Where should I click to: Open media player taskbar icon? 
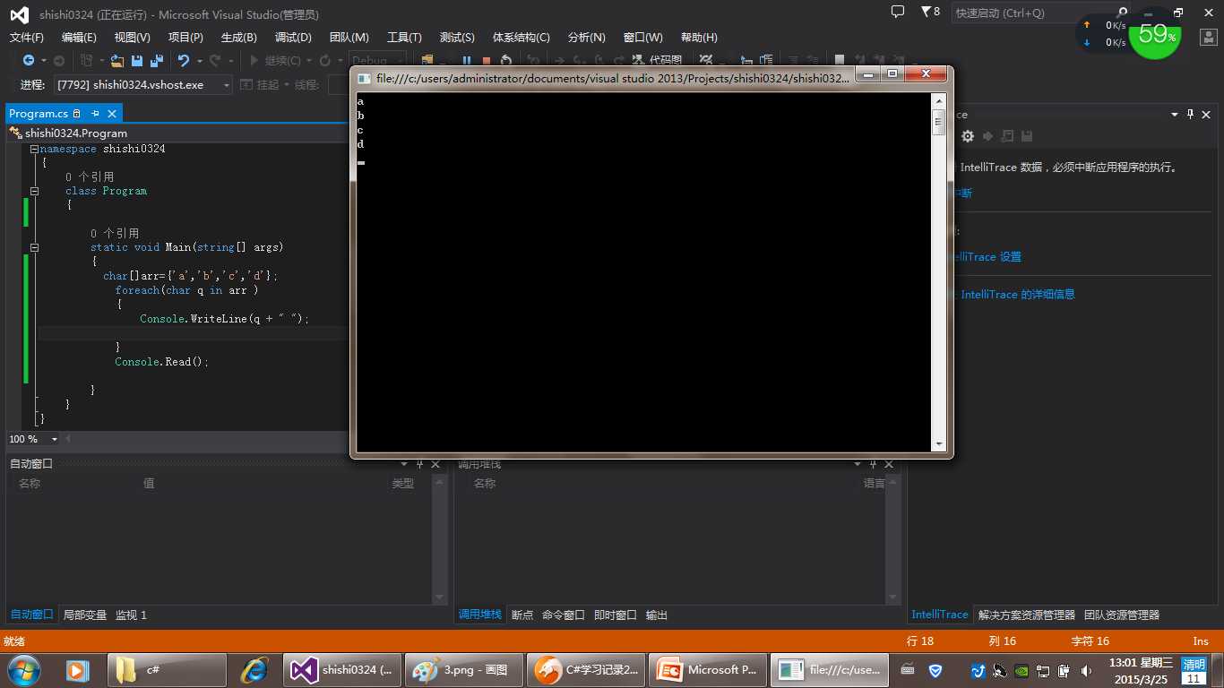78,669
